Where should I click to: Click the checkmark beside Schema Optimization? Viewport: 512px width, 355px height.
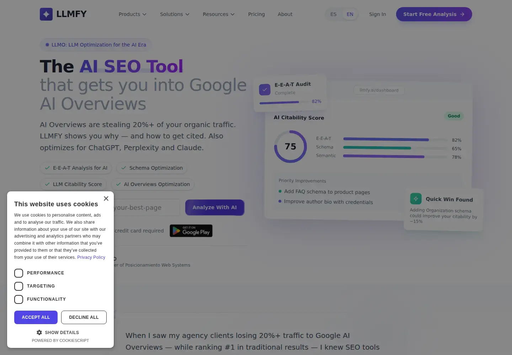coord(124,168)
